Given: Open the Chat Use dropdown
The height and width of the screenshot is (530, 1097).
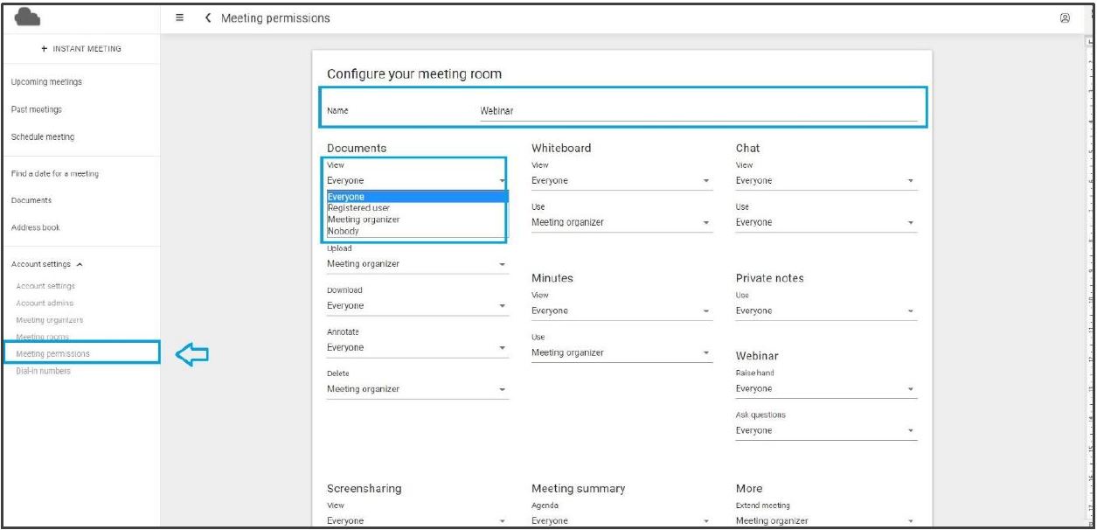Looking at the screenshot, I should (x=826, y=222).
